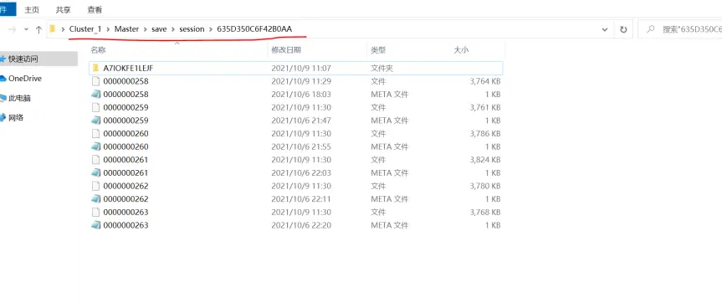Refresh the current folder
Viewport: 722px width, 303px height.
pos(623,29)
